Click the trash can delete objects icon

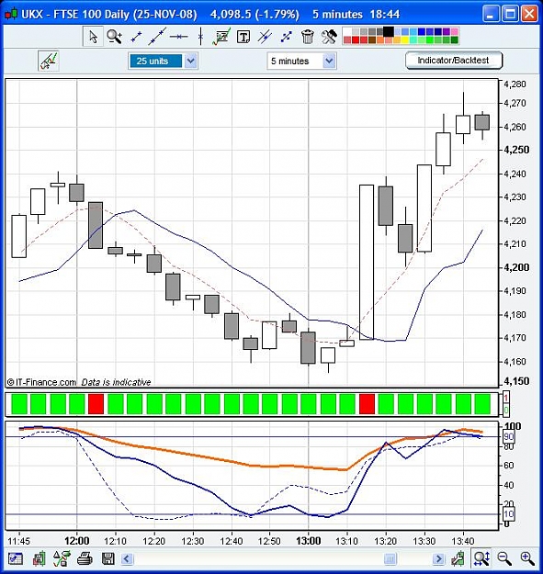[308, 37]
